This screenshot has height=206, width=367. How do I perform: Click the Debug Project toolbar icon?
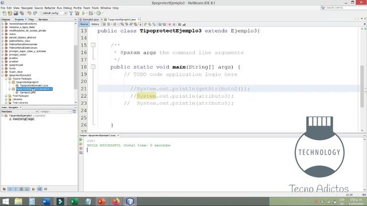[x=91, y=13]
